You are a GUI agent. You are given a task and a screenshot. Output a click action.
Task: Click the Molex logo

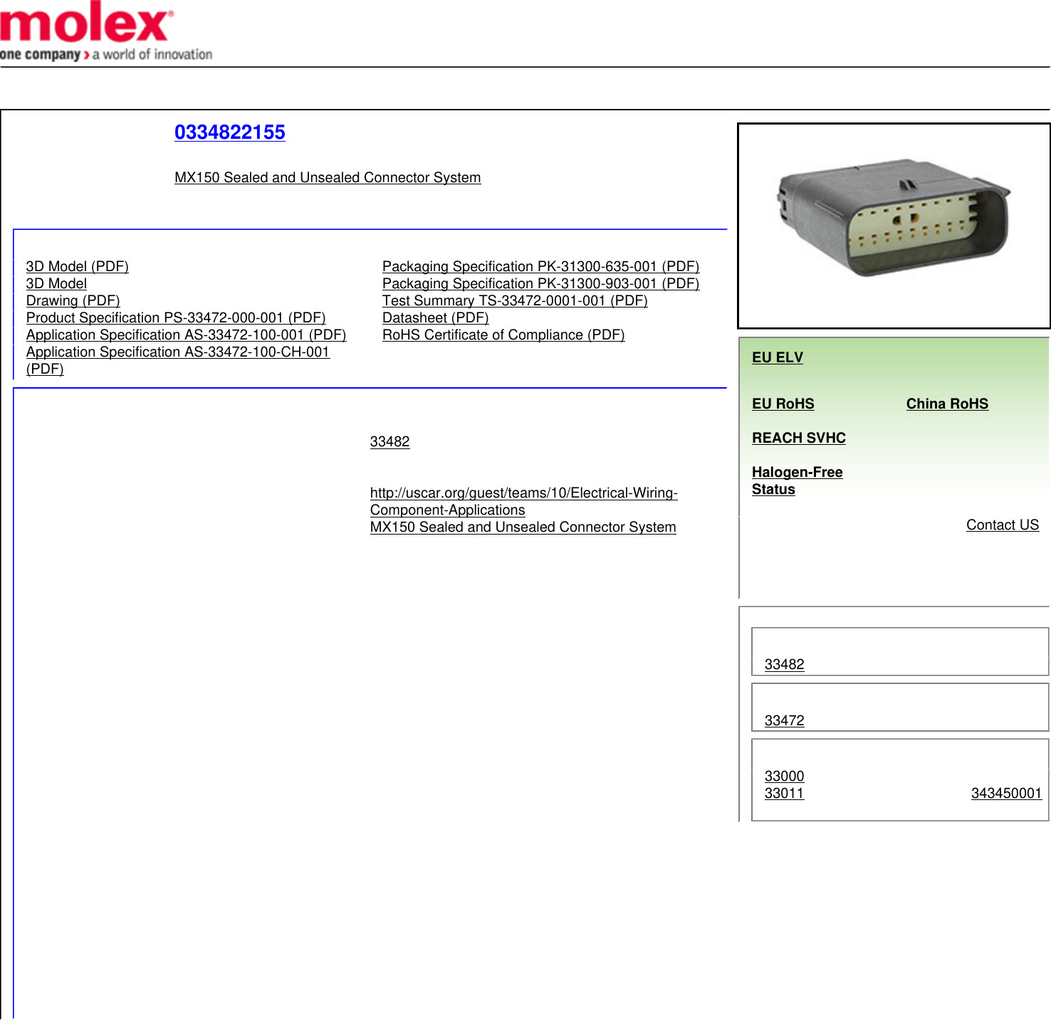(105, 32)
